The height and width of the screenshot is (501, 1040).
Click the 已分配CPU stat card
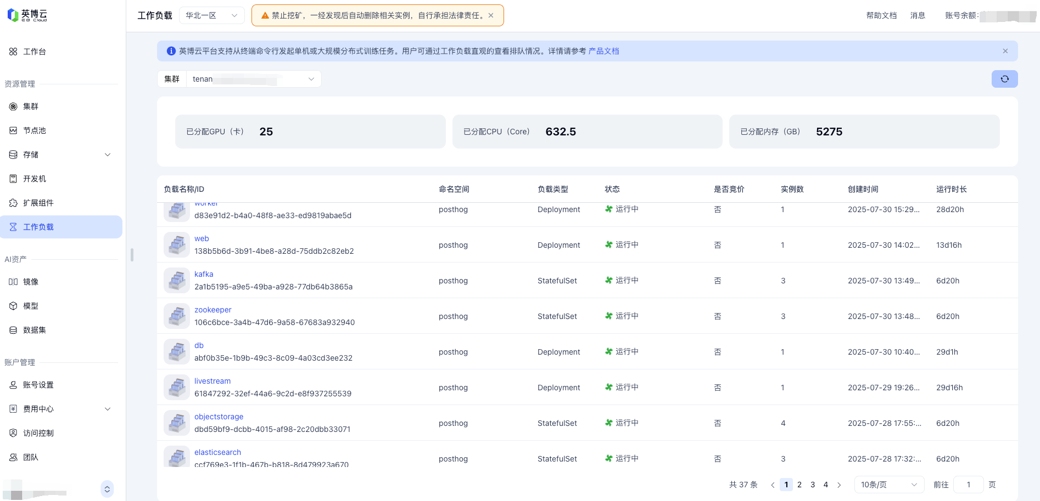pos(587,132)
